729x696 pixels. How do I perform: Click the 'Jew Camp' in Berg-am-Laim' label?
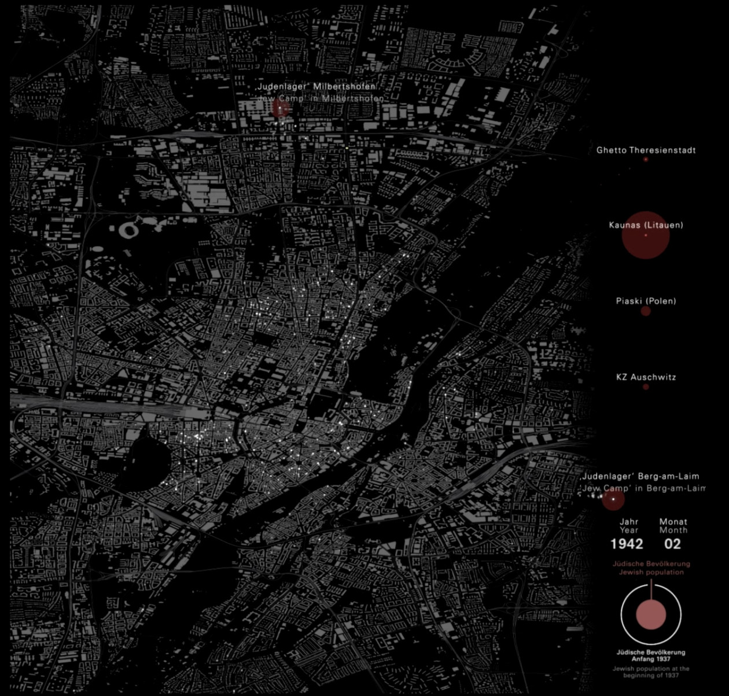tap(643, 488)
